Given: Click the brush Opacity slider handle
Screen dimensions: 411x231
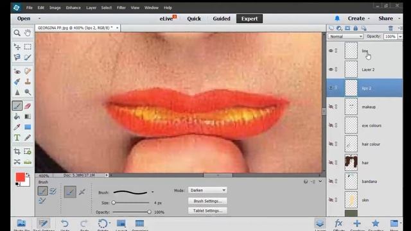Looking at the screenshot, I should point(149,212).
